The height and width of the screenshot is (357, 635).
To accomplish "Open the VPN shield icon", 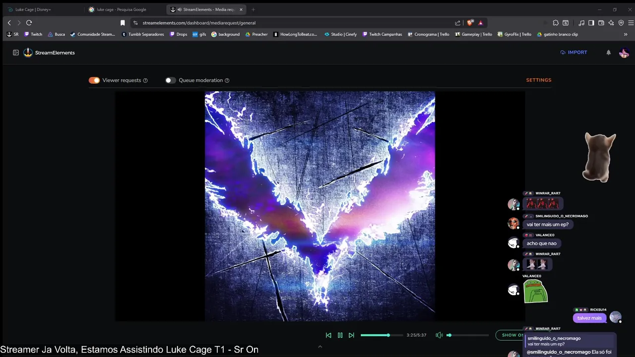I will (621, 23).
